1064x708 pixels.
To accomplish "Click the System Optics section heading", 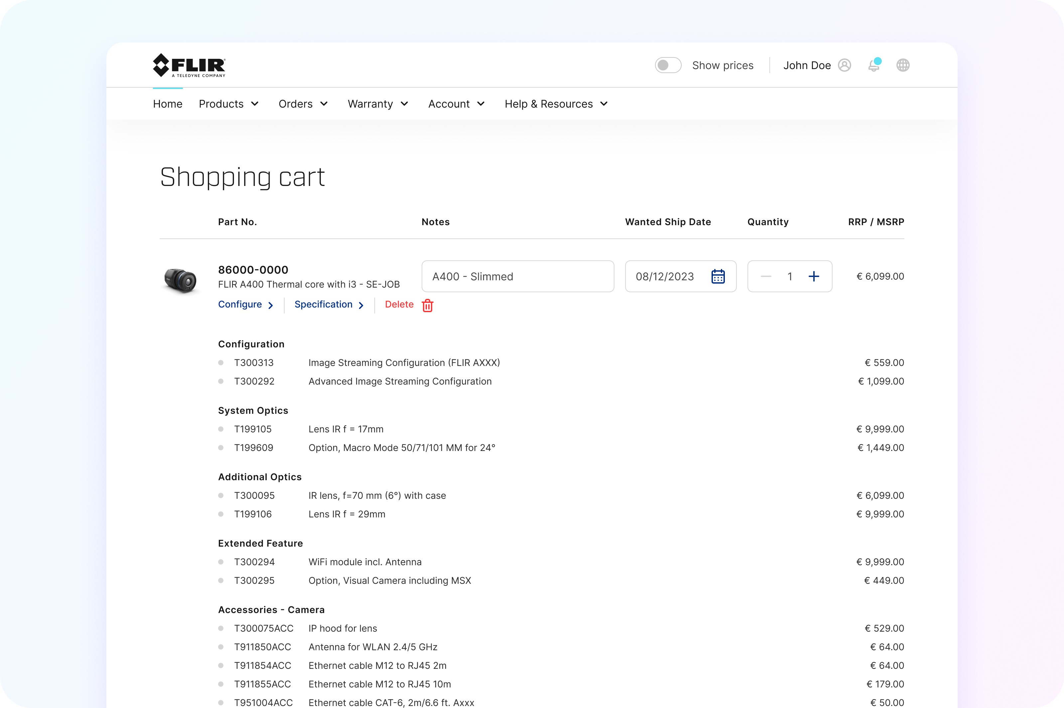I will 253,410.
